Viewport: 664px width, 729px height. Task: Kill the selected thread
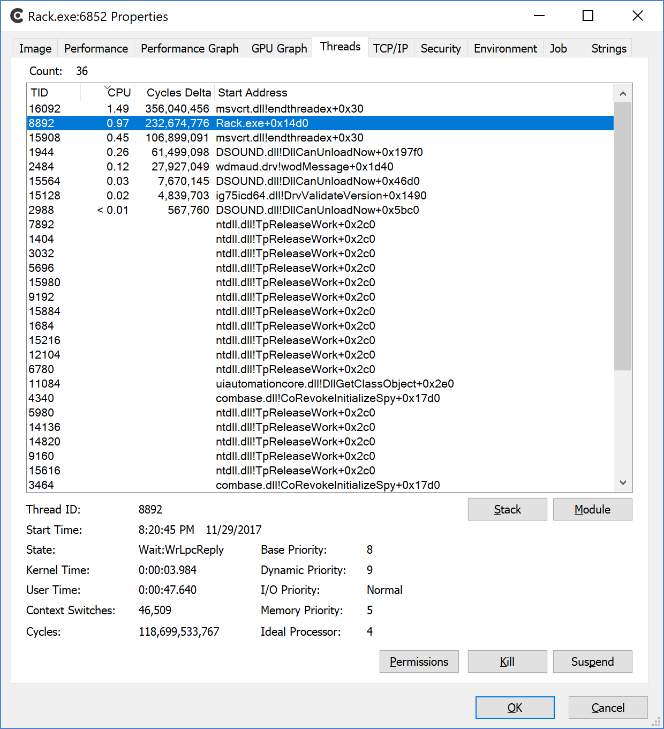(x=507, y=661)
